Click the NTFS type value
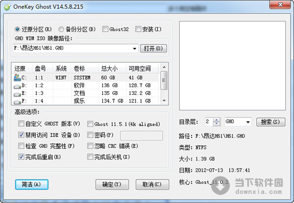The image size is (294, 203). [201, 147]
